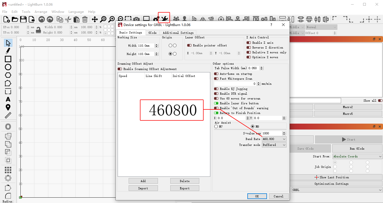Screen dimensions: 383x203
Task: Select the Position Laser pin tool
Action: 8,108
